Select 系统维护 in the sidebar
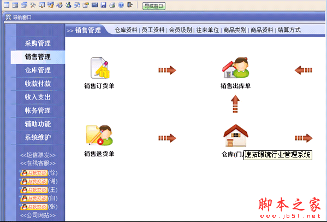Viewport: 327px width, 222px height. (x=38, y=137)
